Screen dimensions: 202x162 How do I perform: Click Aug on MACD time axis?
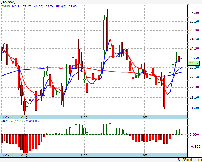24,155
